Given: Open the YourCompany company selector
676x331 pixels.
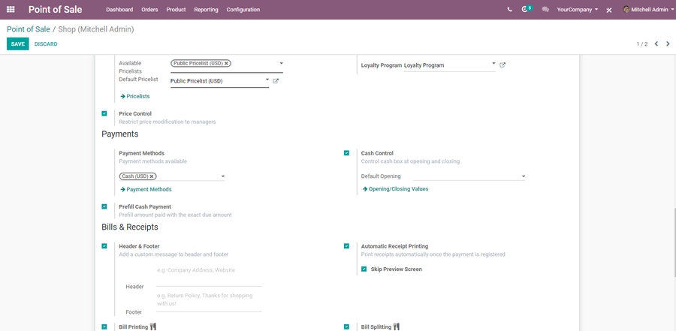Looking at the screenshot, I should point(577,10).
